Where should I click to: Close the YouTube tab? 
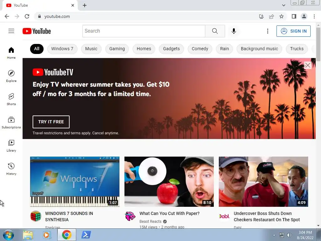(x=73, y=5)
